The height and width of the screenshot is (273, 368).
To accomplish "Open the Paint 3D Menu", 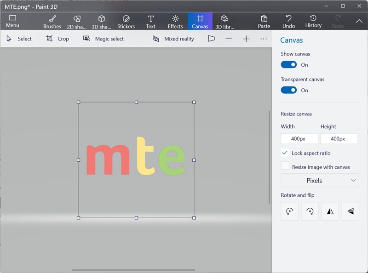I will click(13, 21).
